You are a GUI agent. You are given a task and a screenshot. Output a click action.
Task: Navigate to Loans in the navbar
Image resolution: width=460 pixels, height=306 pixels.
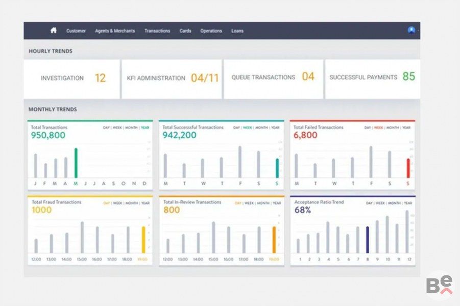click(x=237, y=31)
